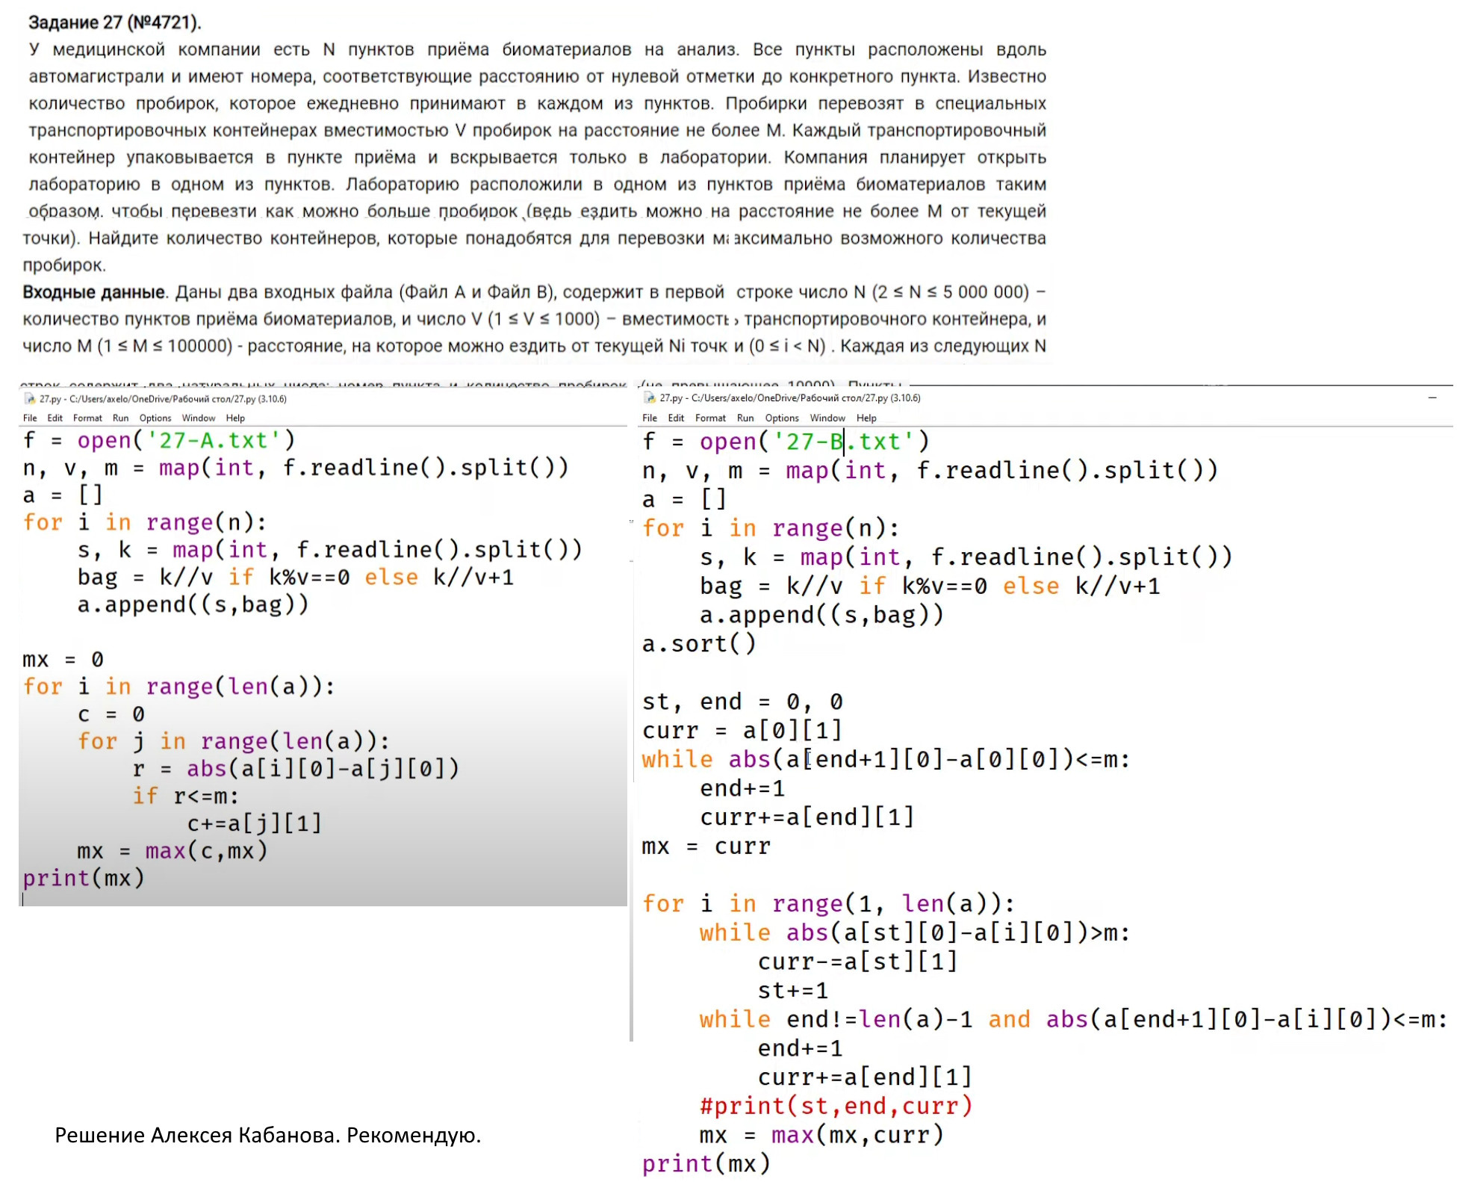This screenshot has width=1457, height=1182.
Task: Click the Python file icon in right IDLE title bar
Action: (650, 397)
